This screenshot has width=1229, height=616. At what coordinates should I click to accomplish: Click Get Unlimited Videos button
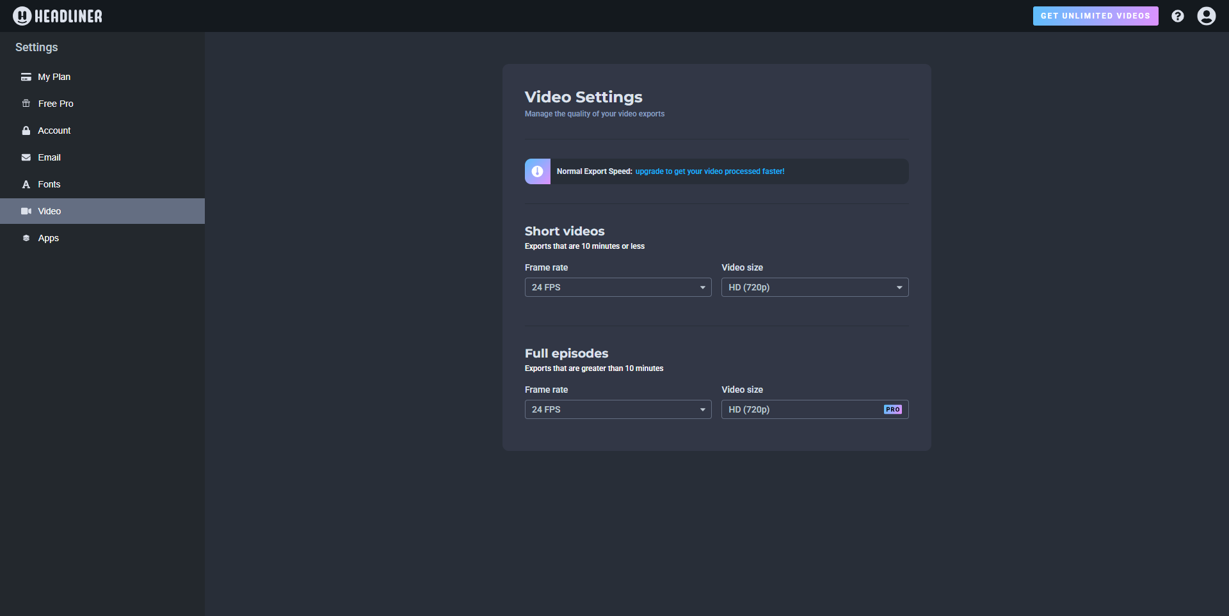(1095, 16)
